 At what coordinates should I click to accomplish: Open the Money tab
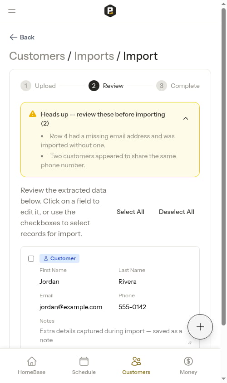click(188, 366)
